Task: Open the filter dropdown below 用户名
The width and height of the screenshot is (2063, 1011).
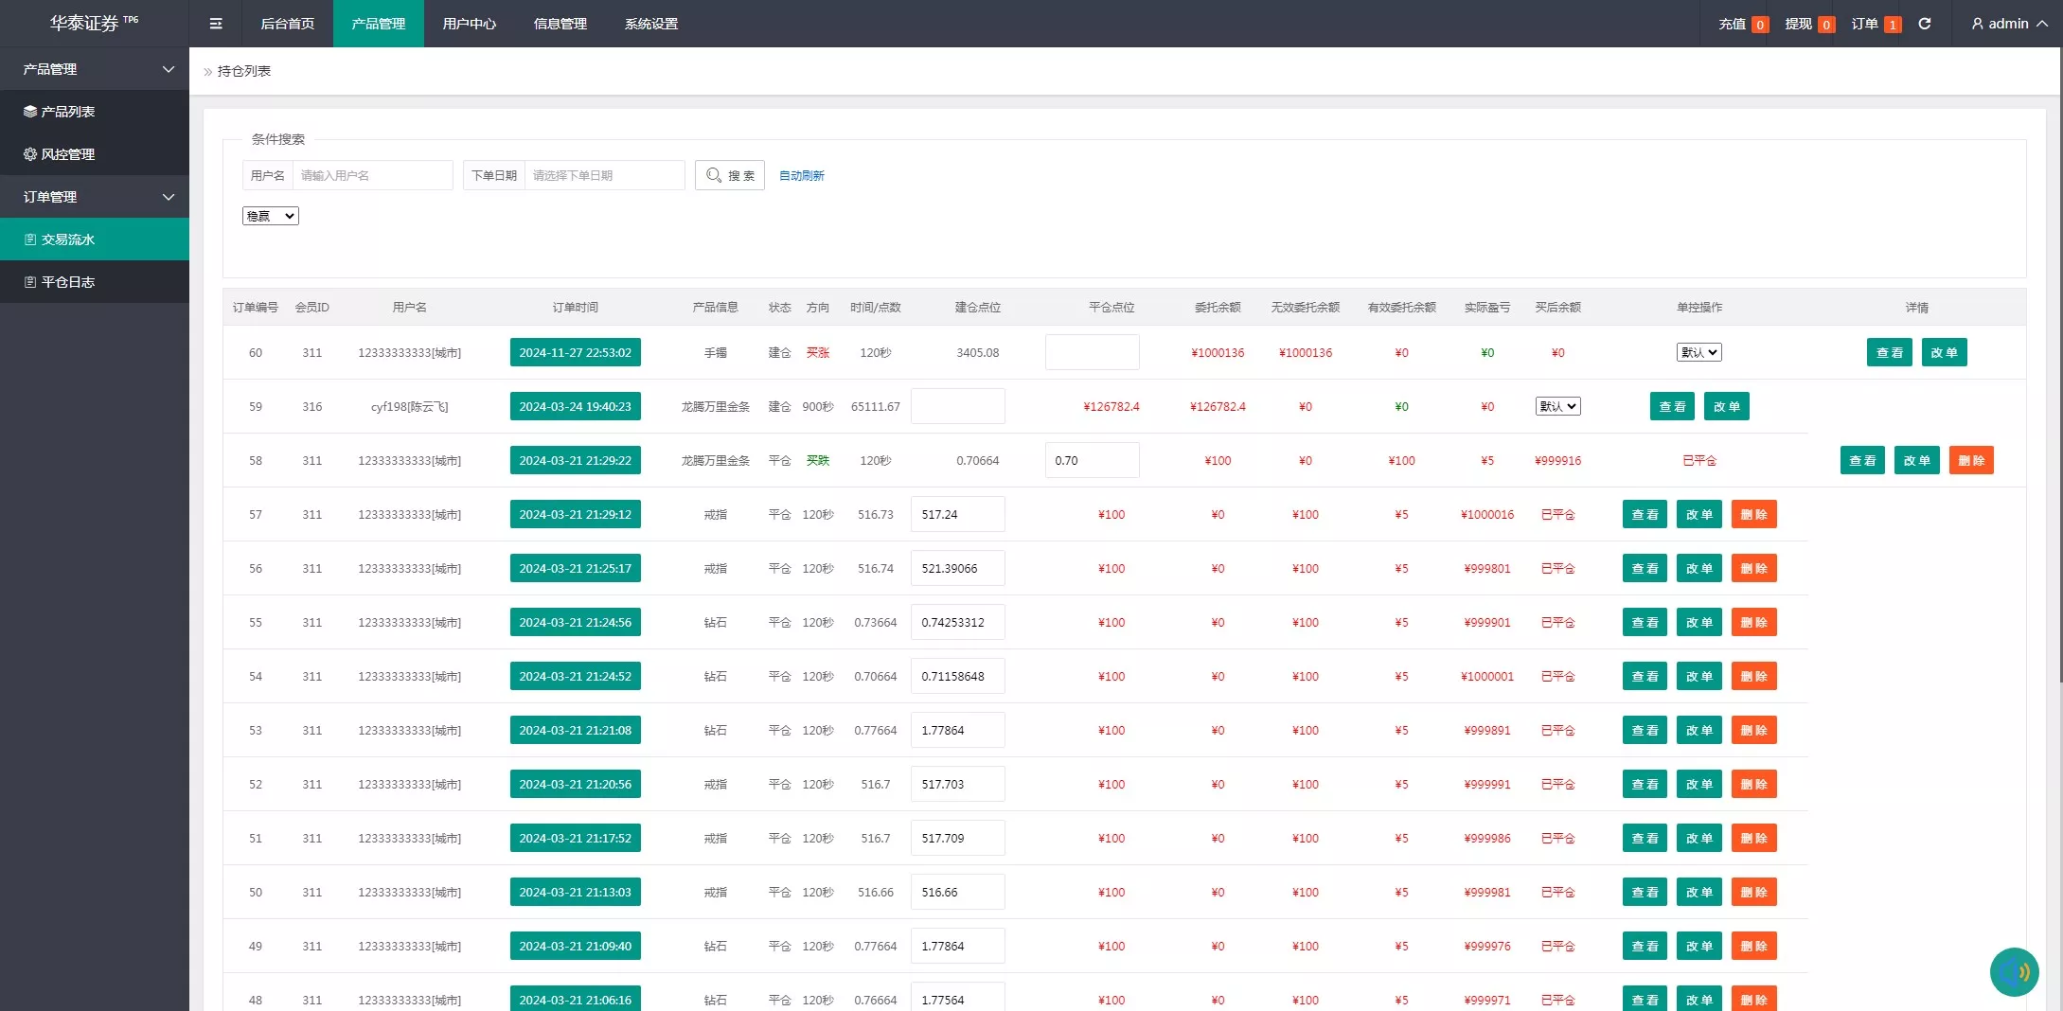Action: pos(271,216)
